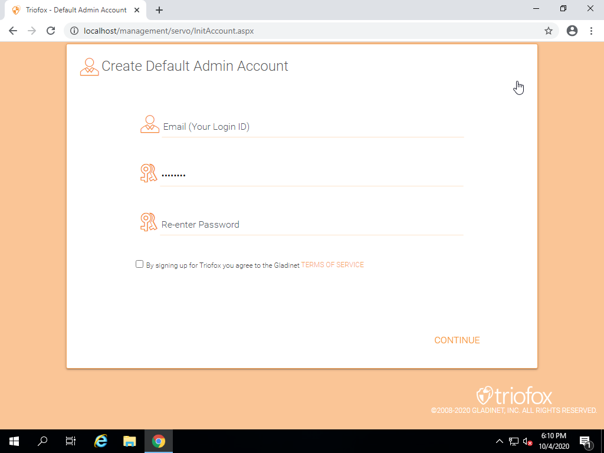Click the keys icon beside Re-enter Password
This screenshot has height=453, width=604.
point(149,222)
